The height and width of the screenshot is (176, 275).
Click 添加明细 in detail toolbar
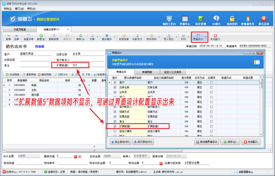pyautogui.click(x=13, y=75)
